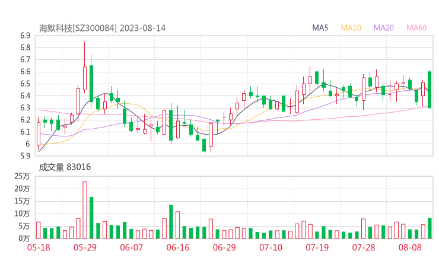This screenshot has width=439, height=261.
Task: Click the 06-29 date axis label
Action: (224, 247)
